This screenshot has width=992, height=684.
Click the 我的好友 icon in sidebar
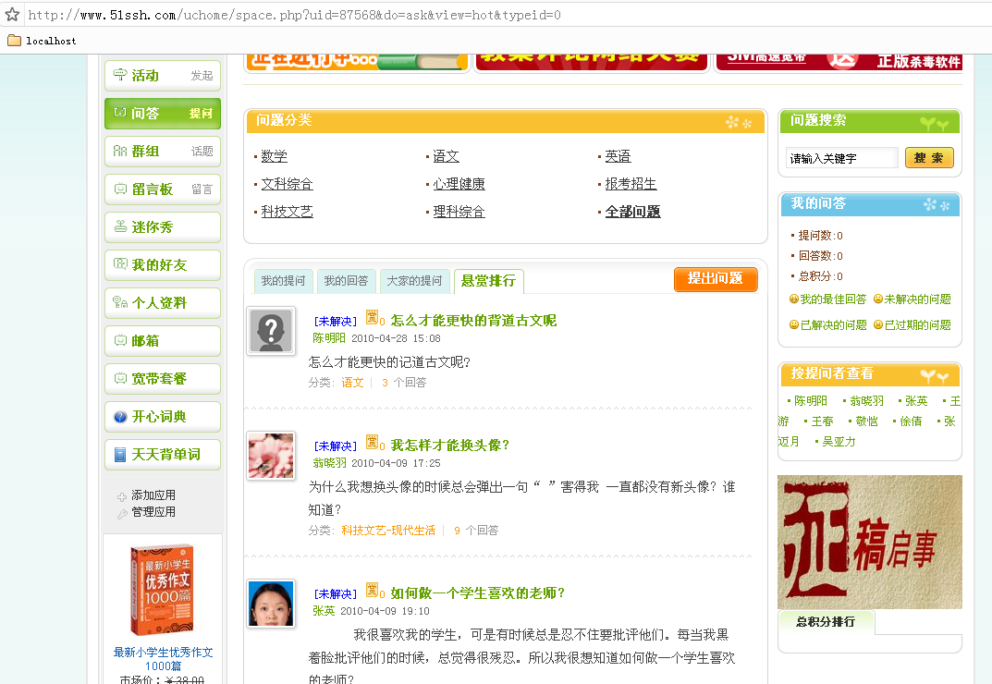click(120, 263)
